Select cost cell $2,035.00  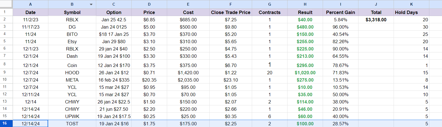tap(188, 80)
